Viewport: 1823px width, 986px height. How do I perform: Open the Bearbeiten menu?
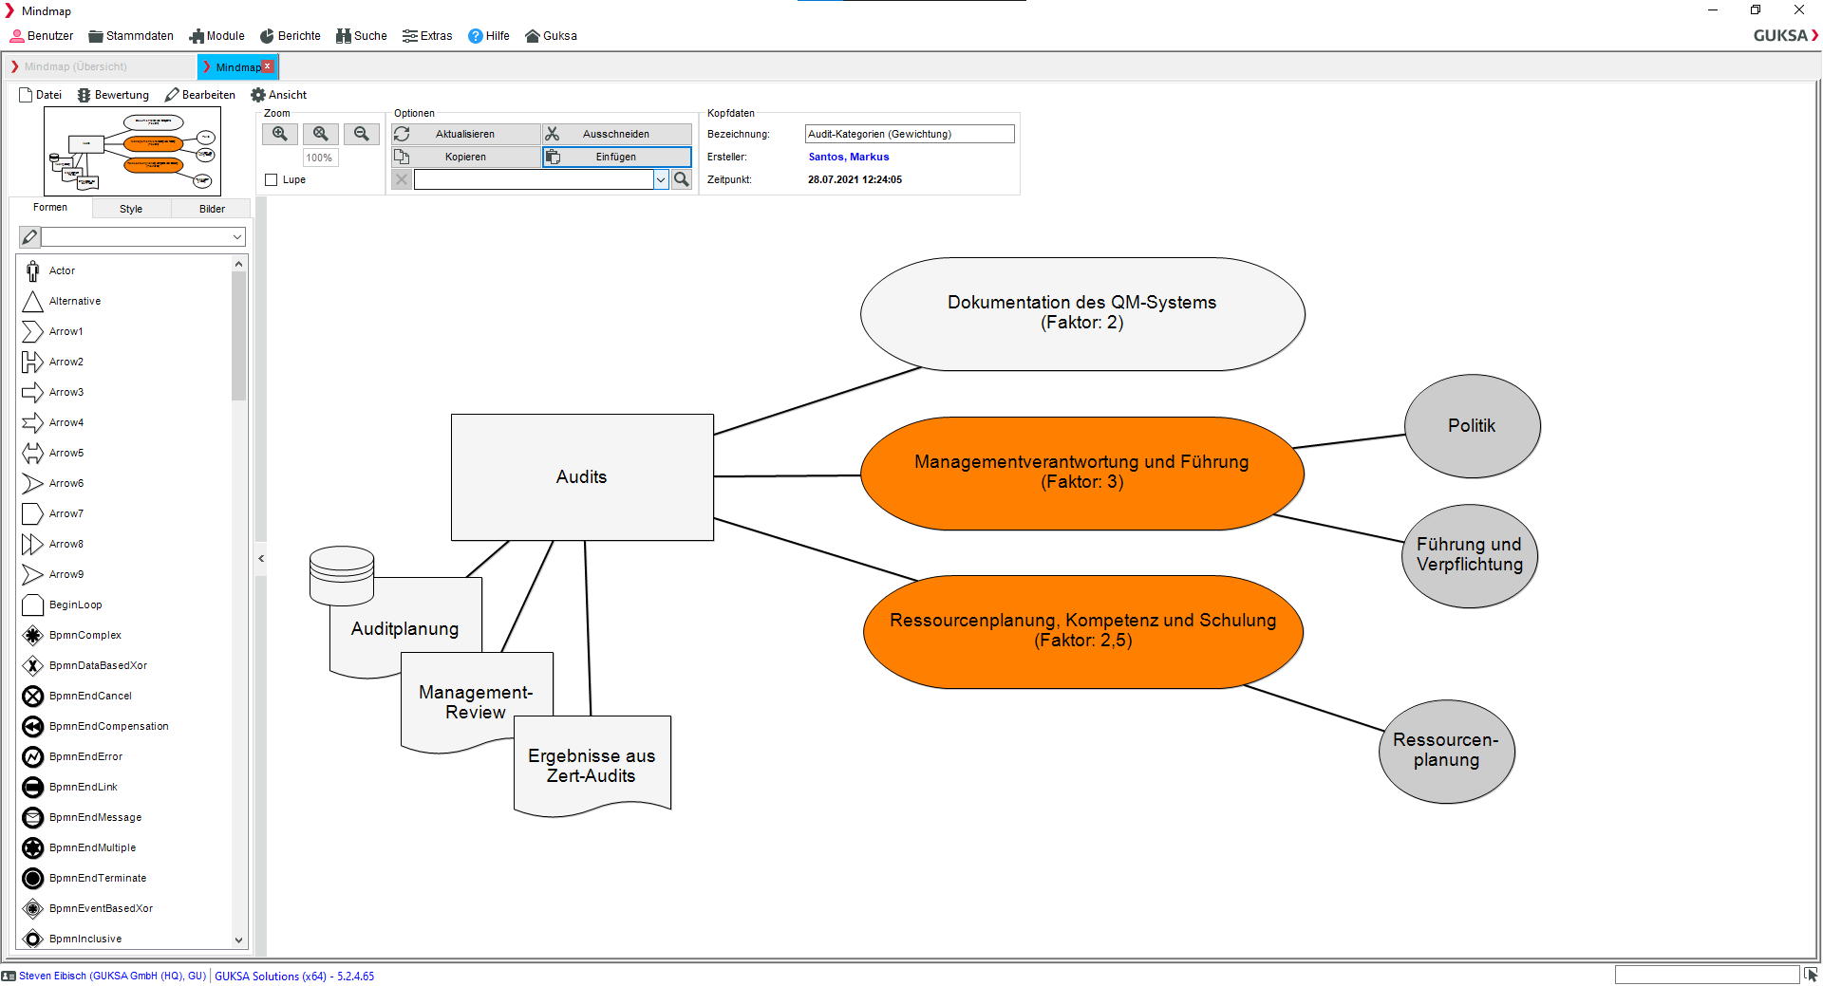point(200,95)
